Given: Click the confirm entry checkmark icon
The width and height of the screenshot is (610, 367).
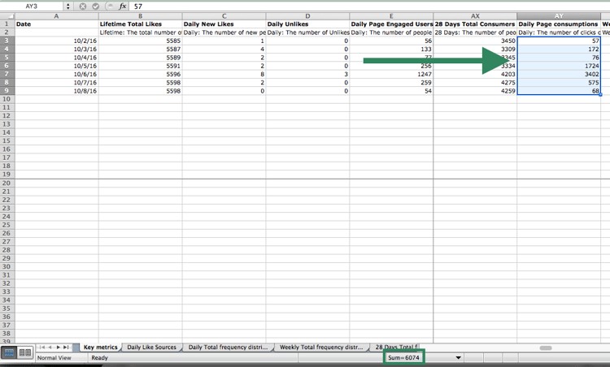Looking at the screenshot, I should click(96, 6).
